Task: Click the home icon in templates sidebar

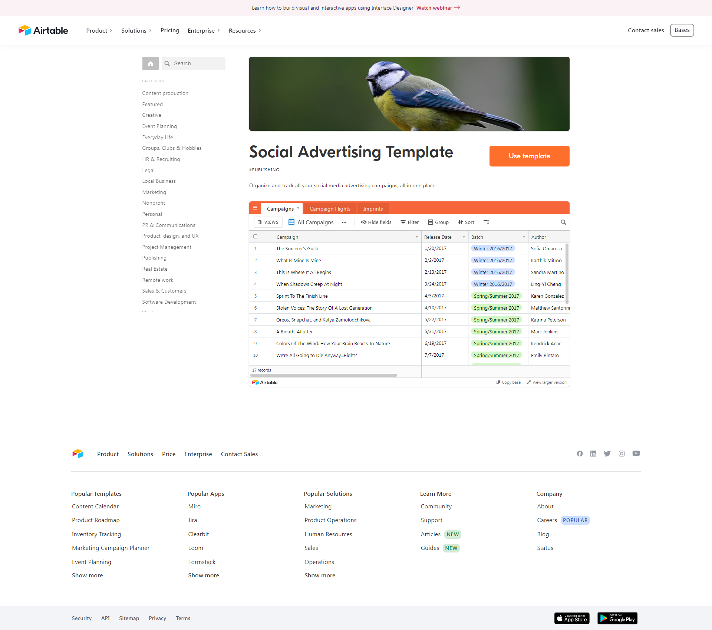Action: [x=150, y=63]
